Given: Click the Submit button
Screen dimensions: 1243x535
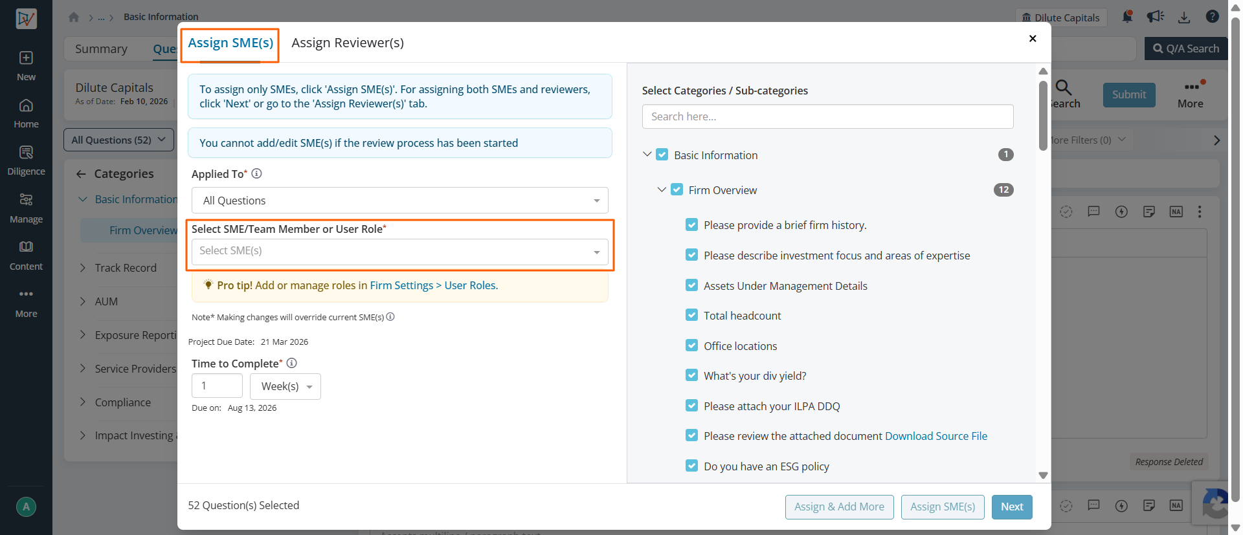Looking at the screenshot, I should coord(1129,94).
